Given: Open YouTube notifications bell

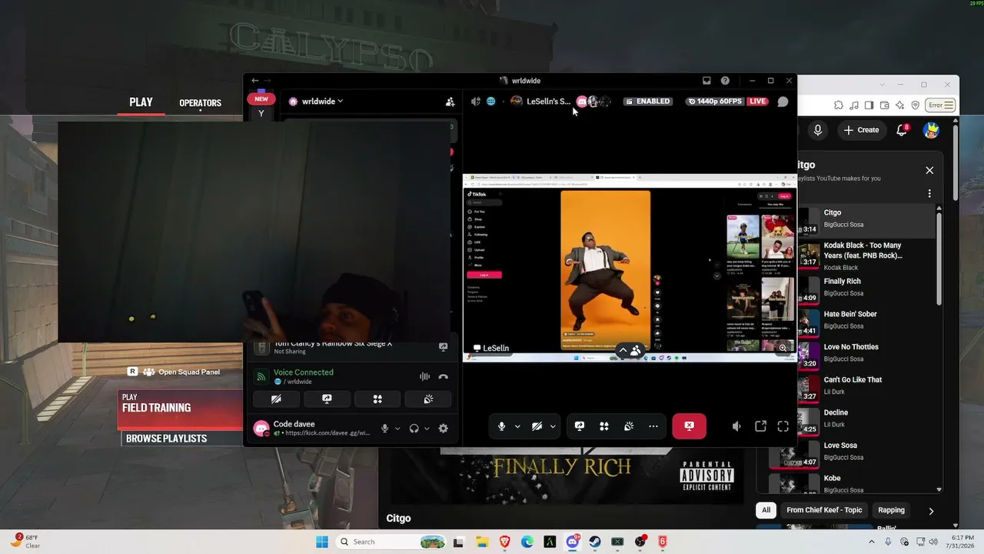Looking at the screenshot, I should tap(902, 130).
